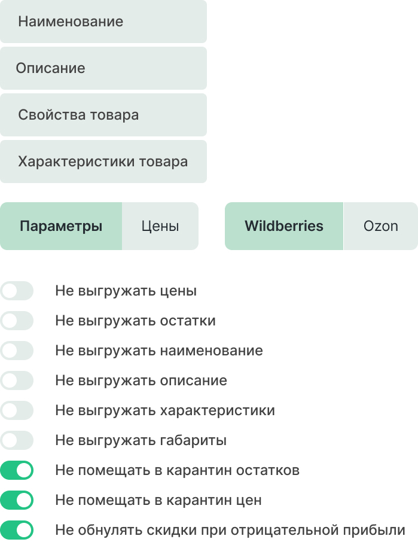Open the Свойства товара section

point(103,115)
